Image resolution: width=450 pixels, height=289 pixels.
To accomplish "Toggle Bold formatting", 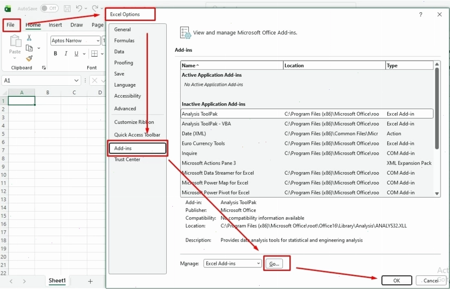I will [55, 53].
